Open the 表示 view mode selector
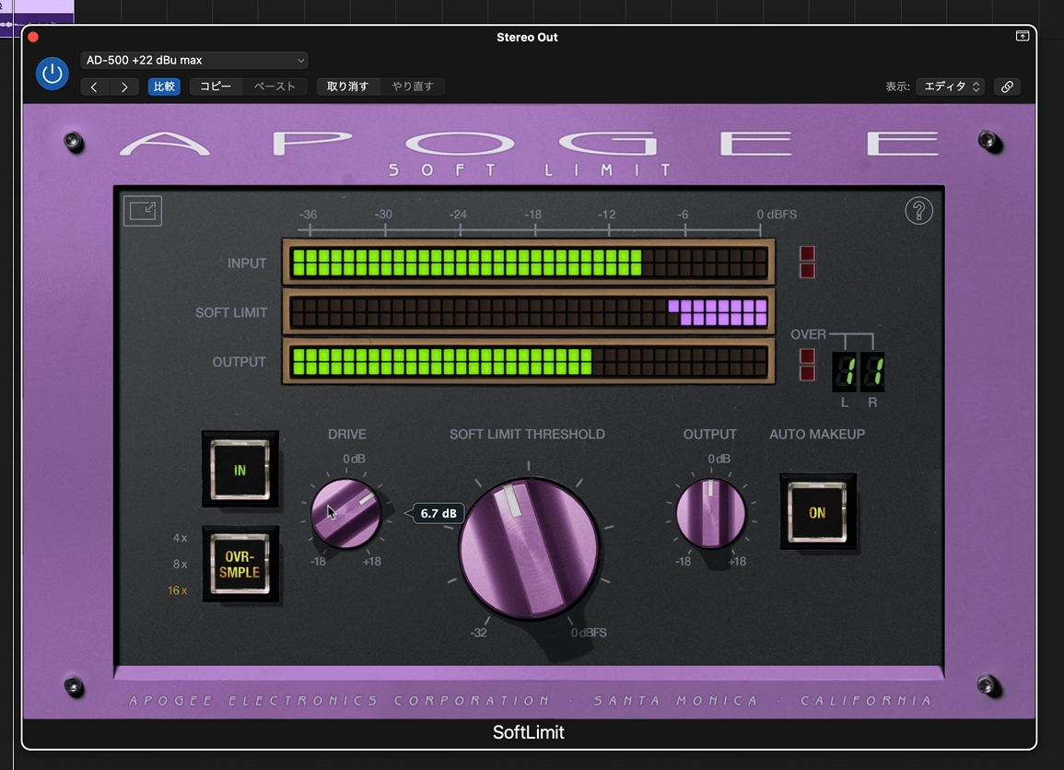 click(x=950, y=87)
